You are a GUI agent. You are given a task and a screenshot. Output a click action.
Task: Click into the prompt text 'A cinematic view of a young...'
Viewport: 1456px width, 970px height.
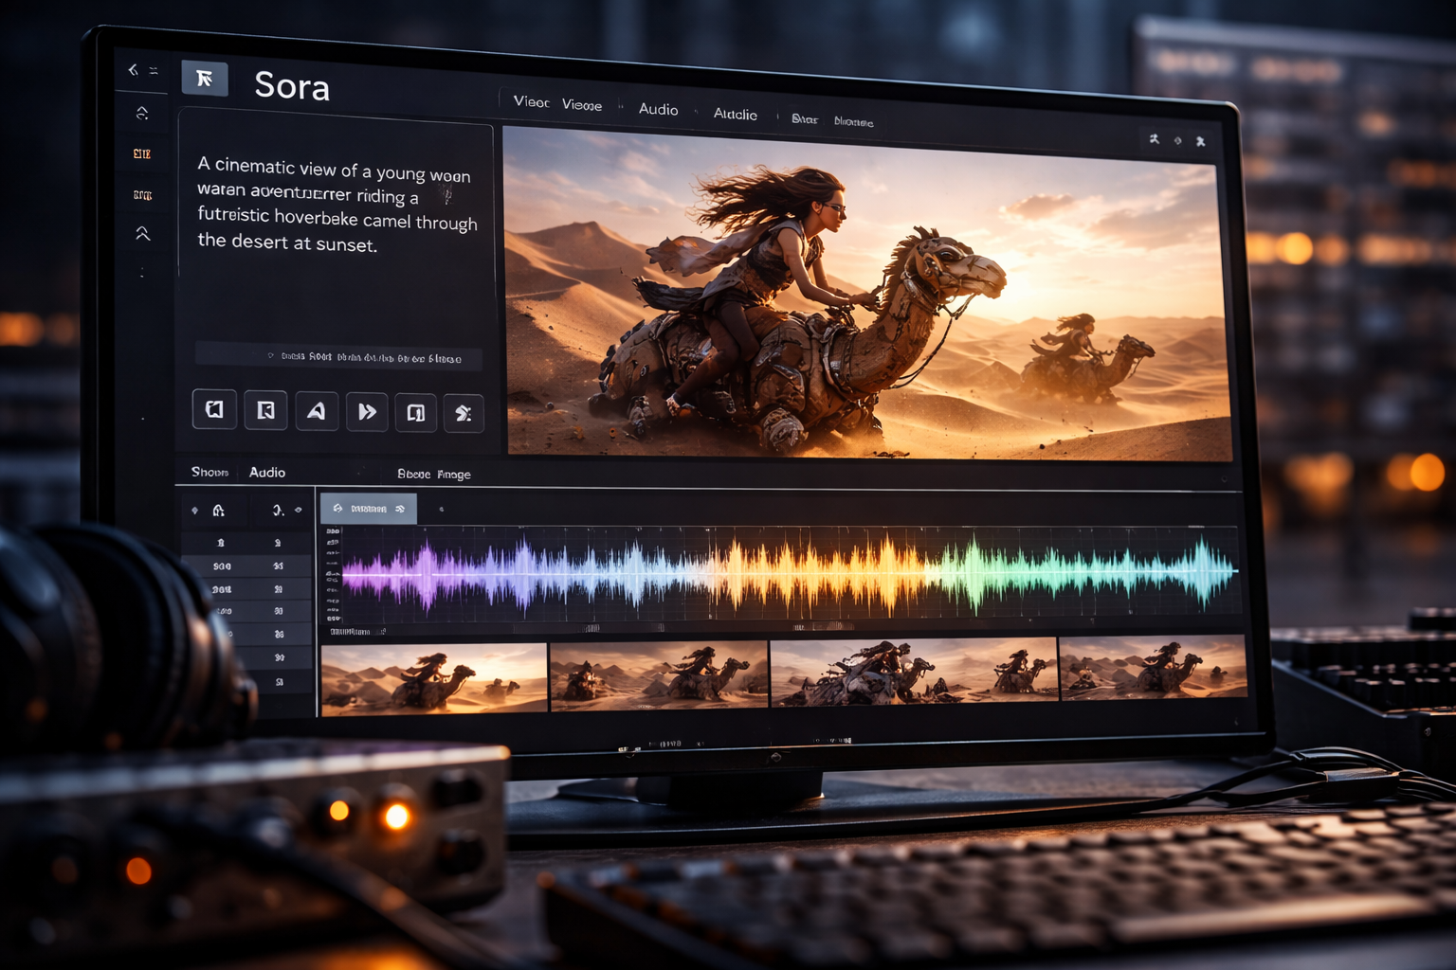pos(337,206)
